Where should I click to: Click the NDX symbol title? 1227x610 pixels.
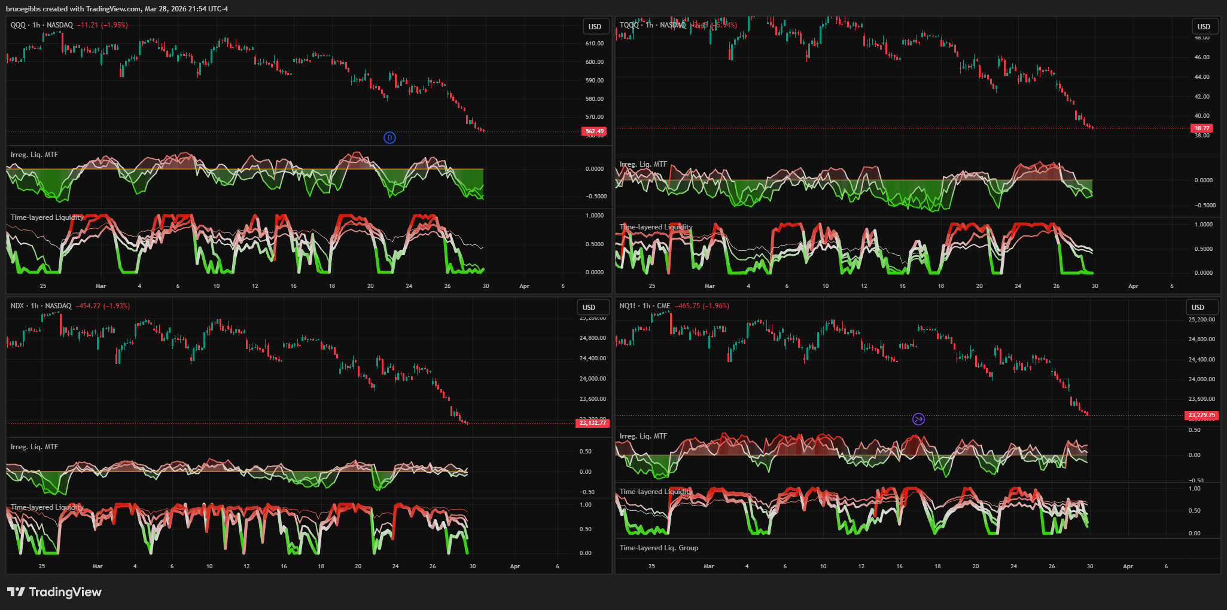(17, 306)
